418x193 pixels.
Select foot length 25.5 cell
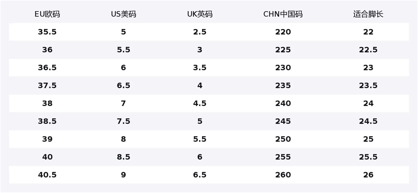coord(368,157)
